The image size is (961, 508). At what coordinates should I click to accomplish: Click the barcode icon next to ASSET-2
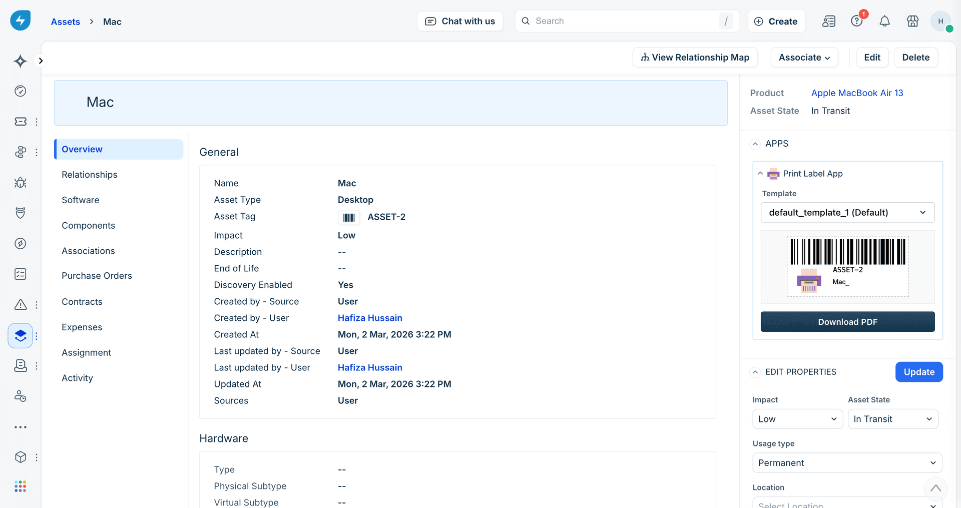[x=349, y=217]
